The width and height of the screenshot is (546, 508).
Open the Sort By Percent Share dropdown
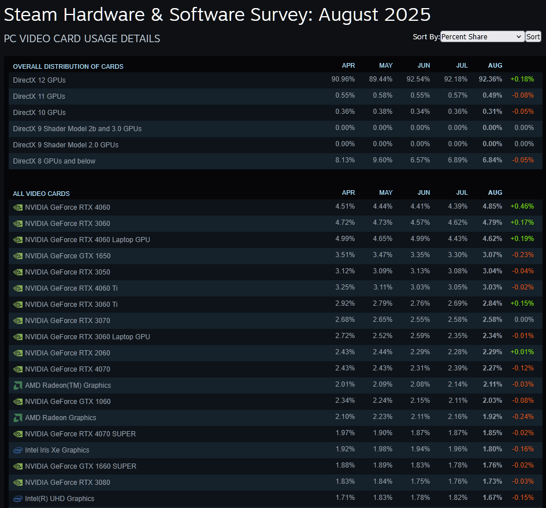[482, 36]
